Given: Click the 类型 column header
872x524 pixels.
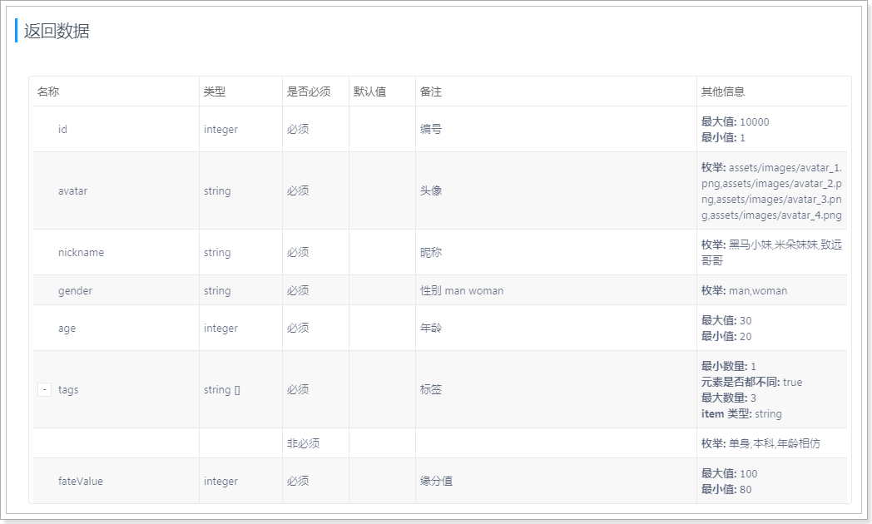Looking at the screenshot, I should [215, 91].
